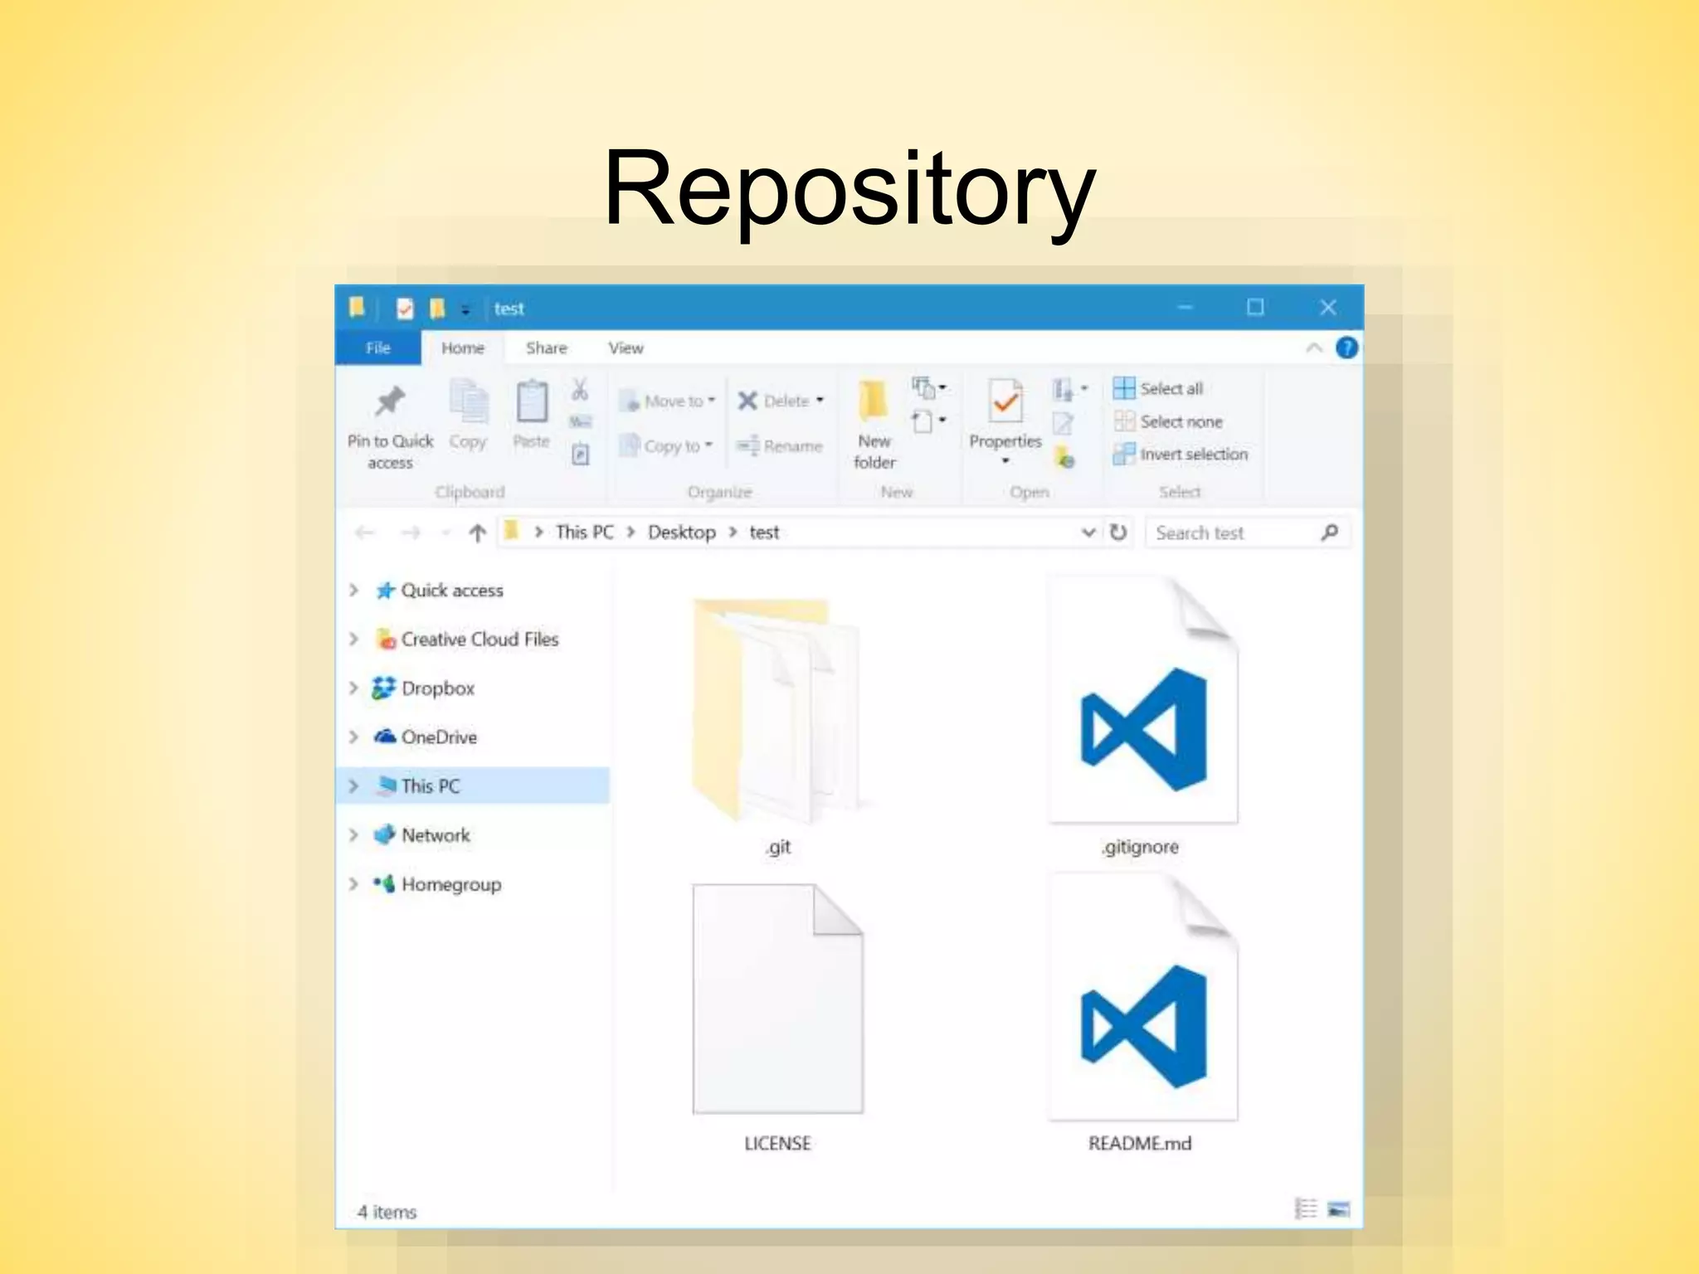This screenshot has width=1699, height=1274.
Task: Open the Easy access dropdown
Action: tap(928, 421)
